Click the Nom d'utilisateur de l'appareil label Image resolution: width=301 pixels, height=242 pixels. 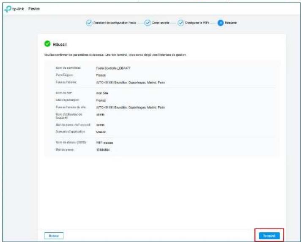69,116
